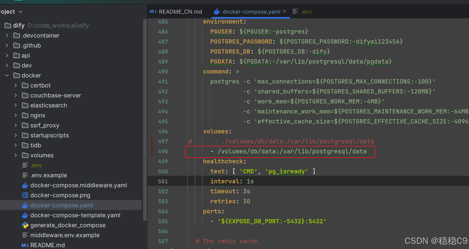Open docker-compose-template.yaml file

click(75, 215)
